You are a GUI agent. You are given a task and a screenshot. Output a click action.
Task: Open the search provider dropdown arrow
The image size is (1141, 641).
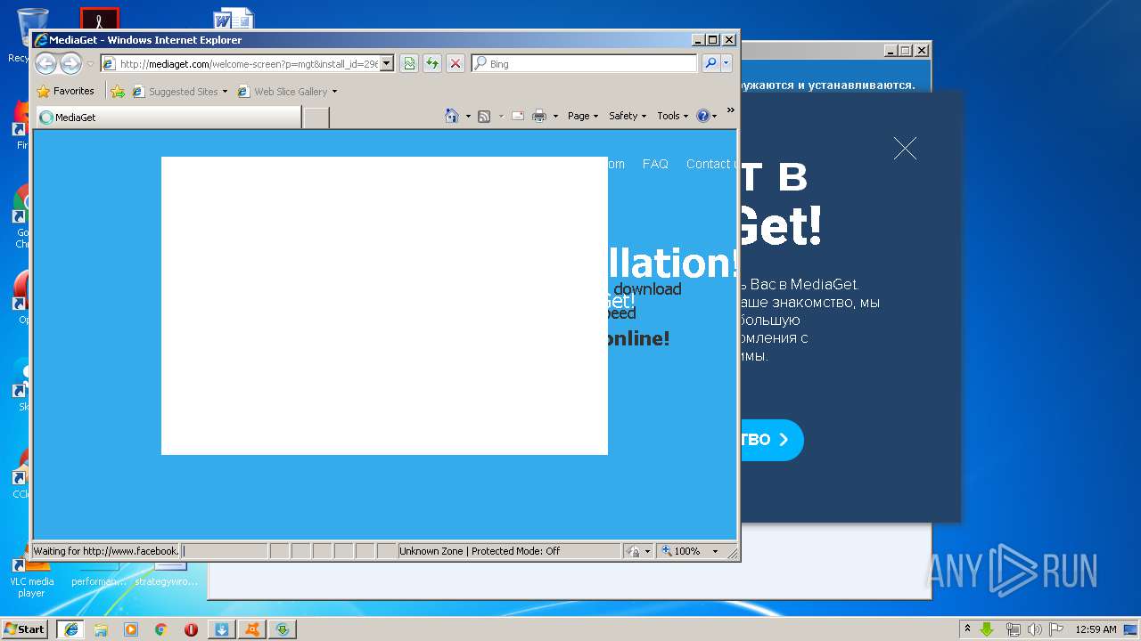point(726,63)
